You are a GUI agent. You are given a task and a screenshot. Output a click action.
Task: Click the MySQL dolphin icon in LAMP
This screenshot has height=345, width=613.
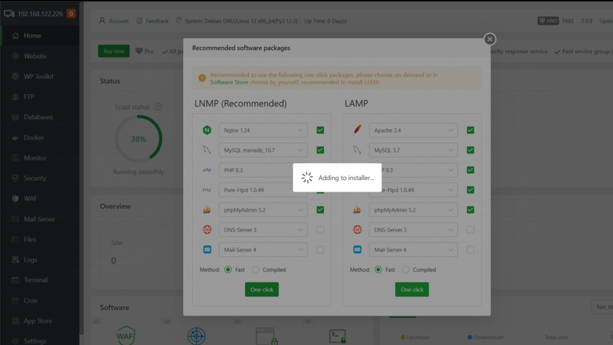(357, 150)
